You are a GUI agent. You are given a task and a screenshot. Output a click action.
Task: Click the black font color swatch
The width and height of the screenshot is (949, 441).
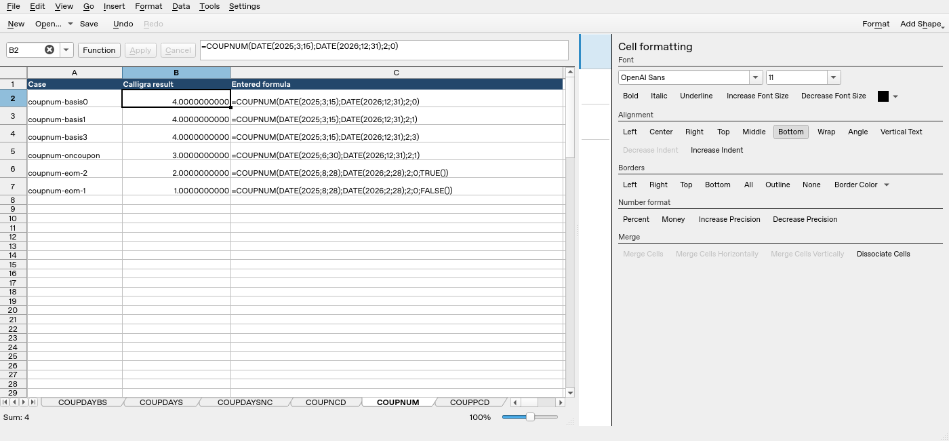pos(883,96)
